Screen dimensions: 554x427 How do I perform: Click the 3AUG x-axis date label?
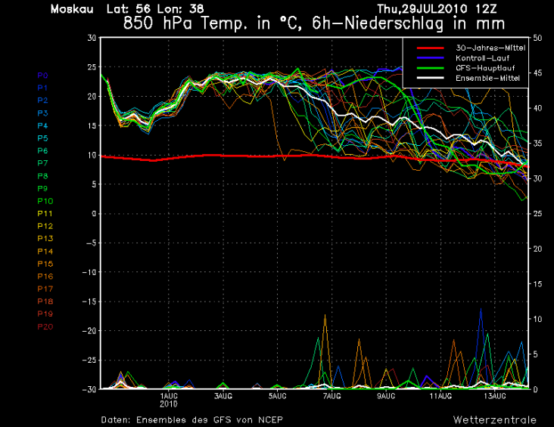pos(223,397)
